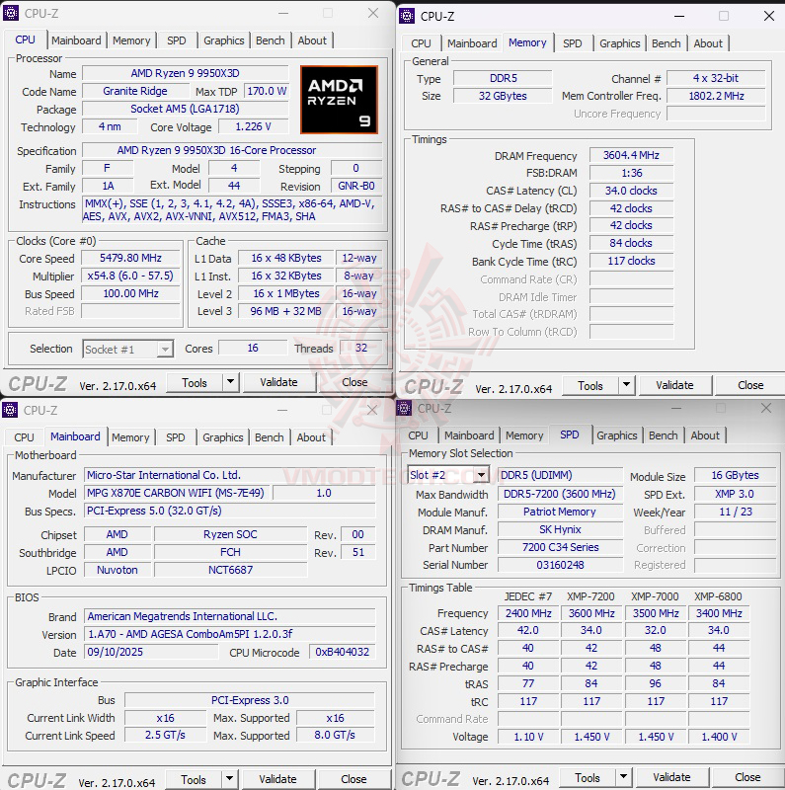This screenshot has height=790, width=785.
Task: Select Multiplier x54.8 value
Action: point(130,276)
